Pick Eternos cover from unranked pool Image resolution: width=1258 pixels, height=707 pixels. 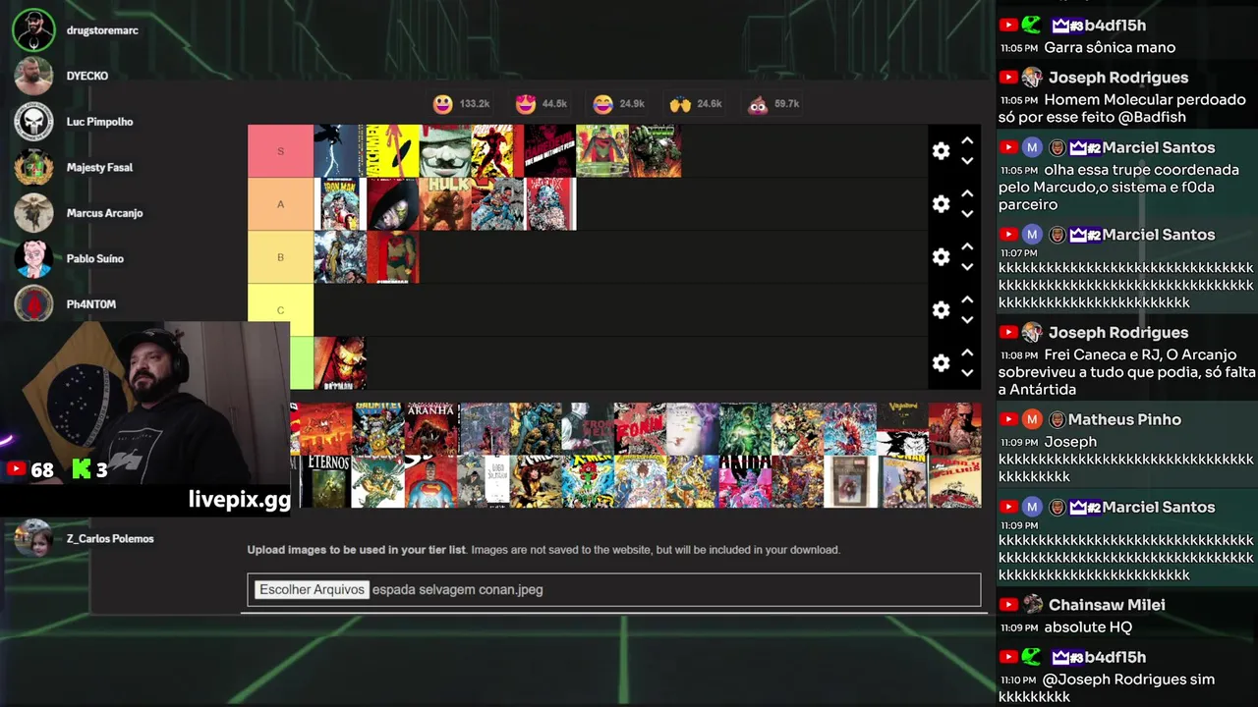click(324, 481)
